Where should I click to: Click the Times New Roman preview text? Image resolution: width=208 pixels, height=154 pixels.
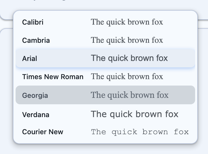point(127,77)
